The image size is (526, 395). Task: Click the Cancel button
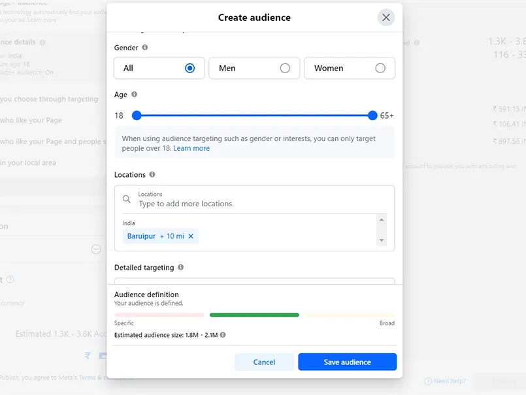[264, 362]
